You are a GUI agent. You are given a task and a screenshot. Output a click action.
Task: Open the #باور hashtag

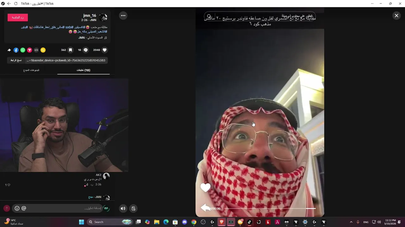click(x=25, y=27)
